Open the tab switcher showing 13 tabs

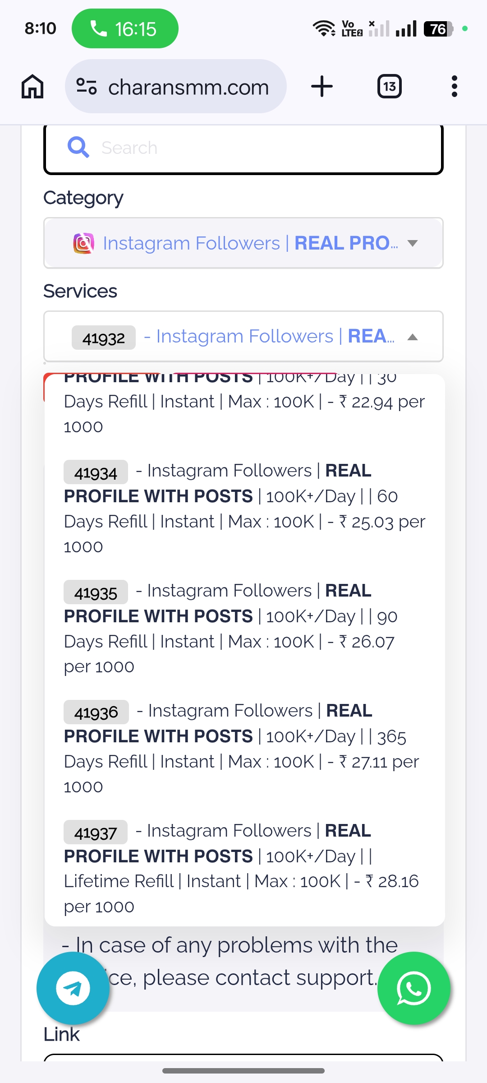389,86
